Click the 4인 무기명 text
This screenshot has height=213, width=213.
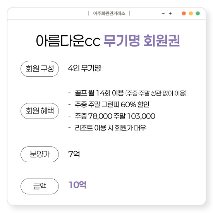pos(84,68)
